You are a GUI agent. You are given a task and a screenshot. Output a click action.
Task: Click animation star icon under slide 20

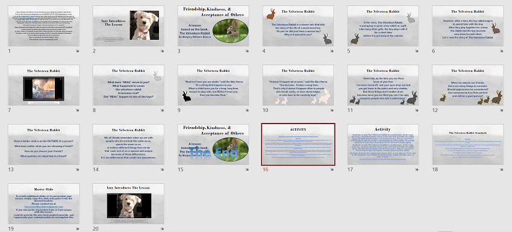(x=162, y=228)
